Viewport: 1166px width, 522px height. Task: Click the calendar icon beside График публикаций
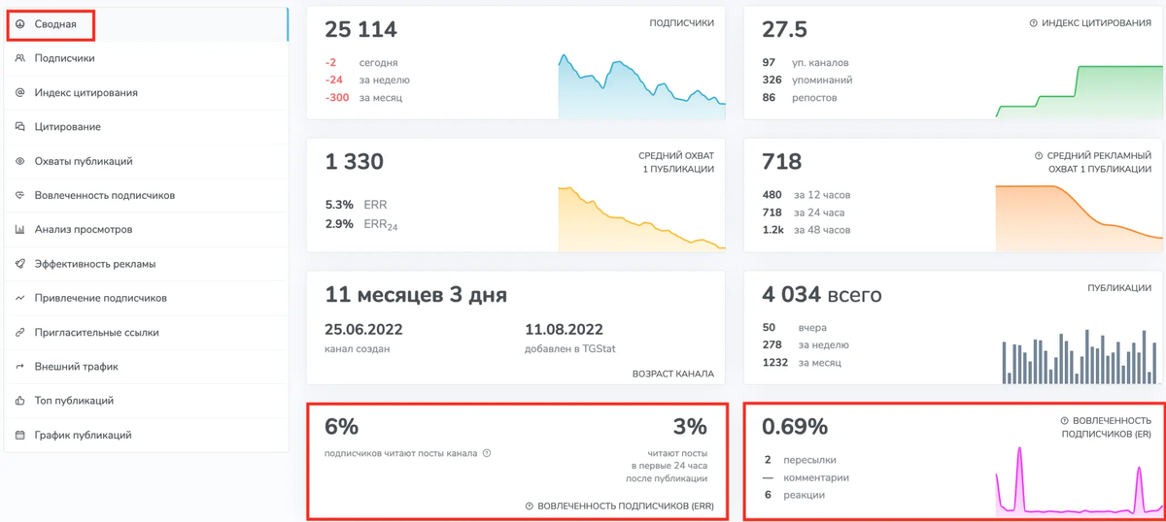coord(19,436)
